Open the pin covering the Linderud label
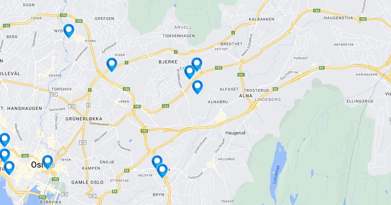 tap(197, 64)
